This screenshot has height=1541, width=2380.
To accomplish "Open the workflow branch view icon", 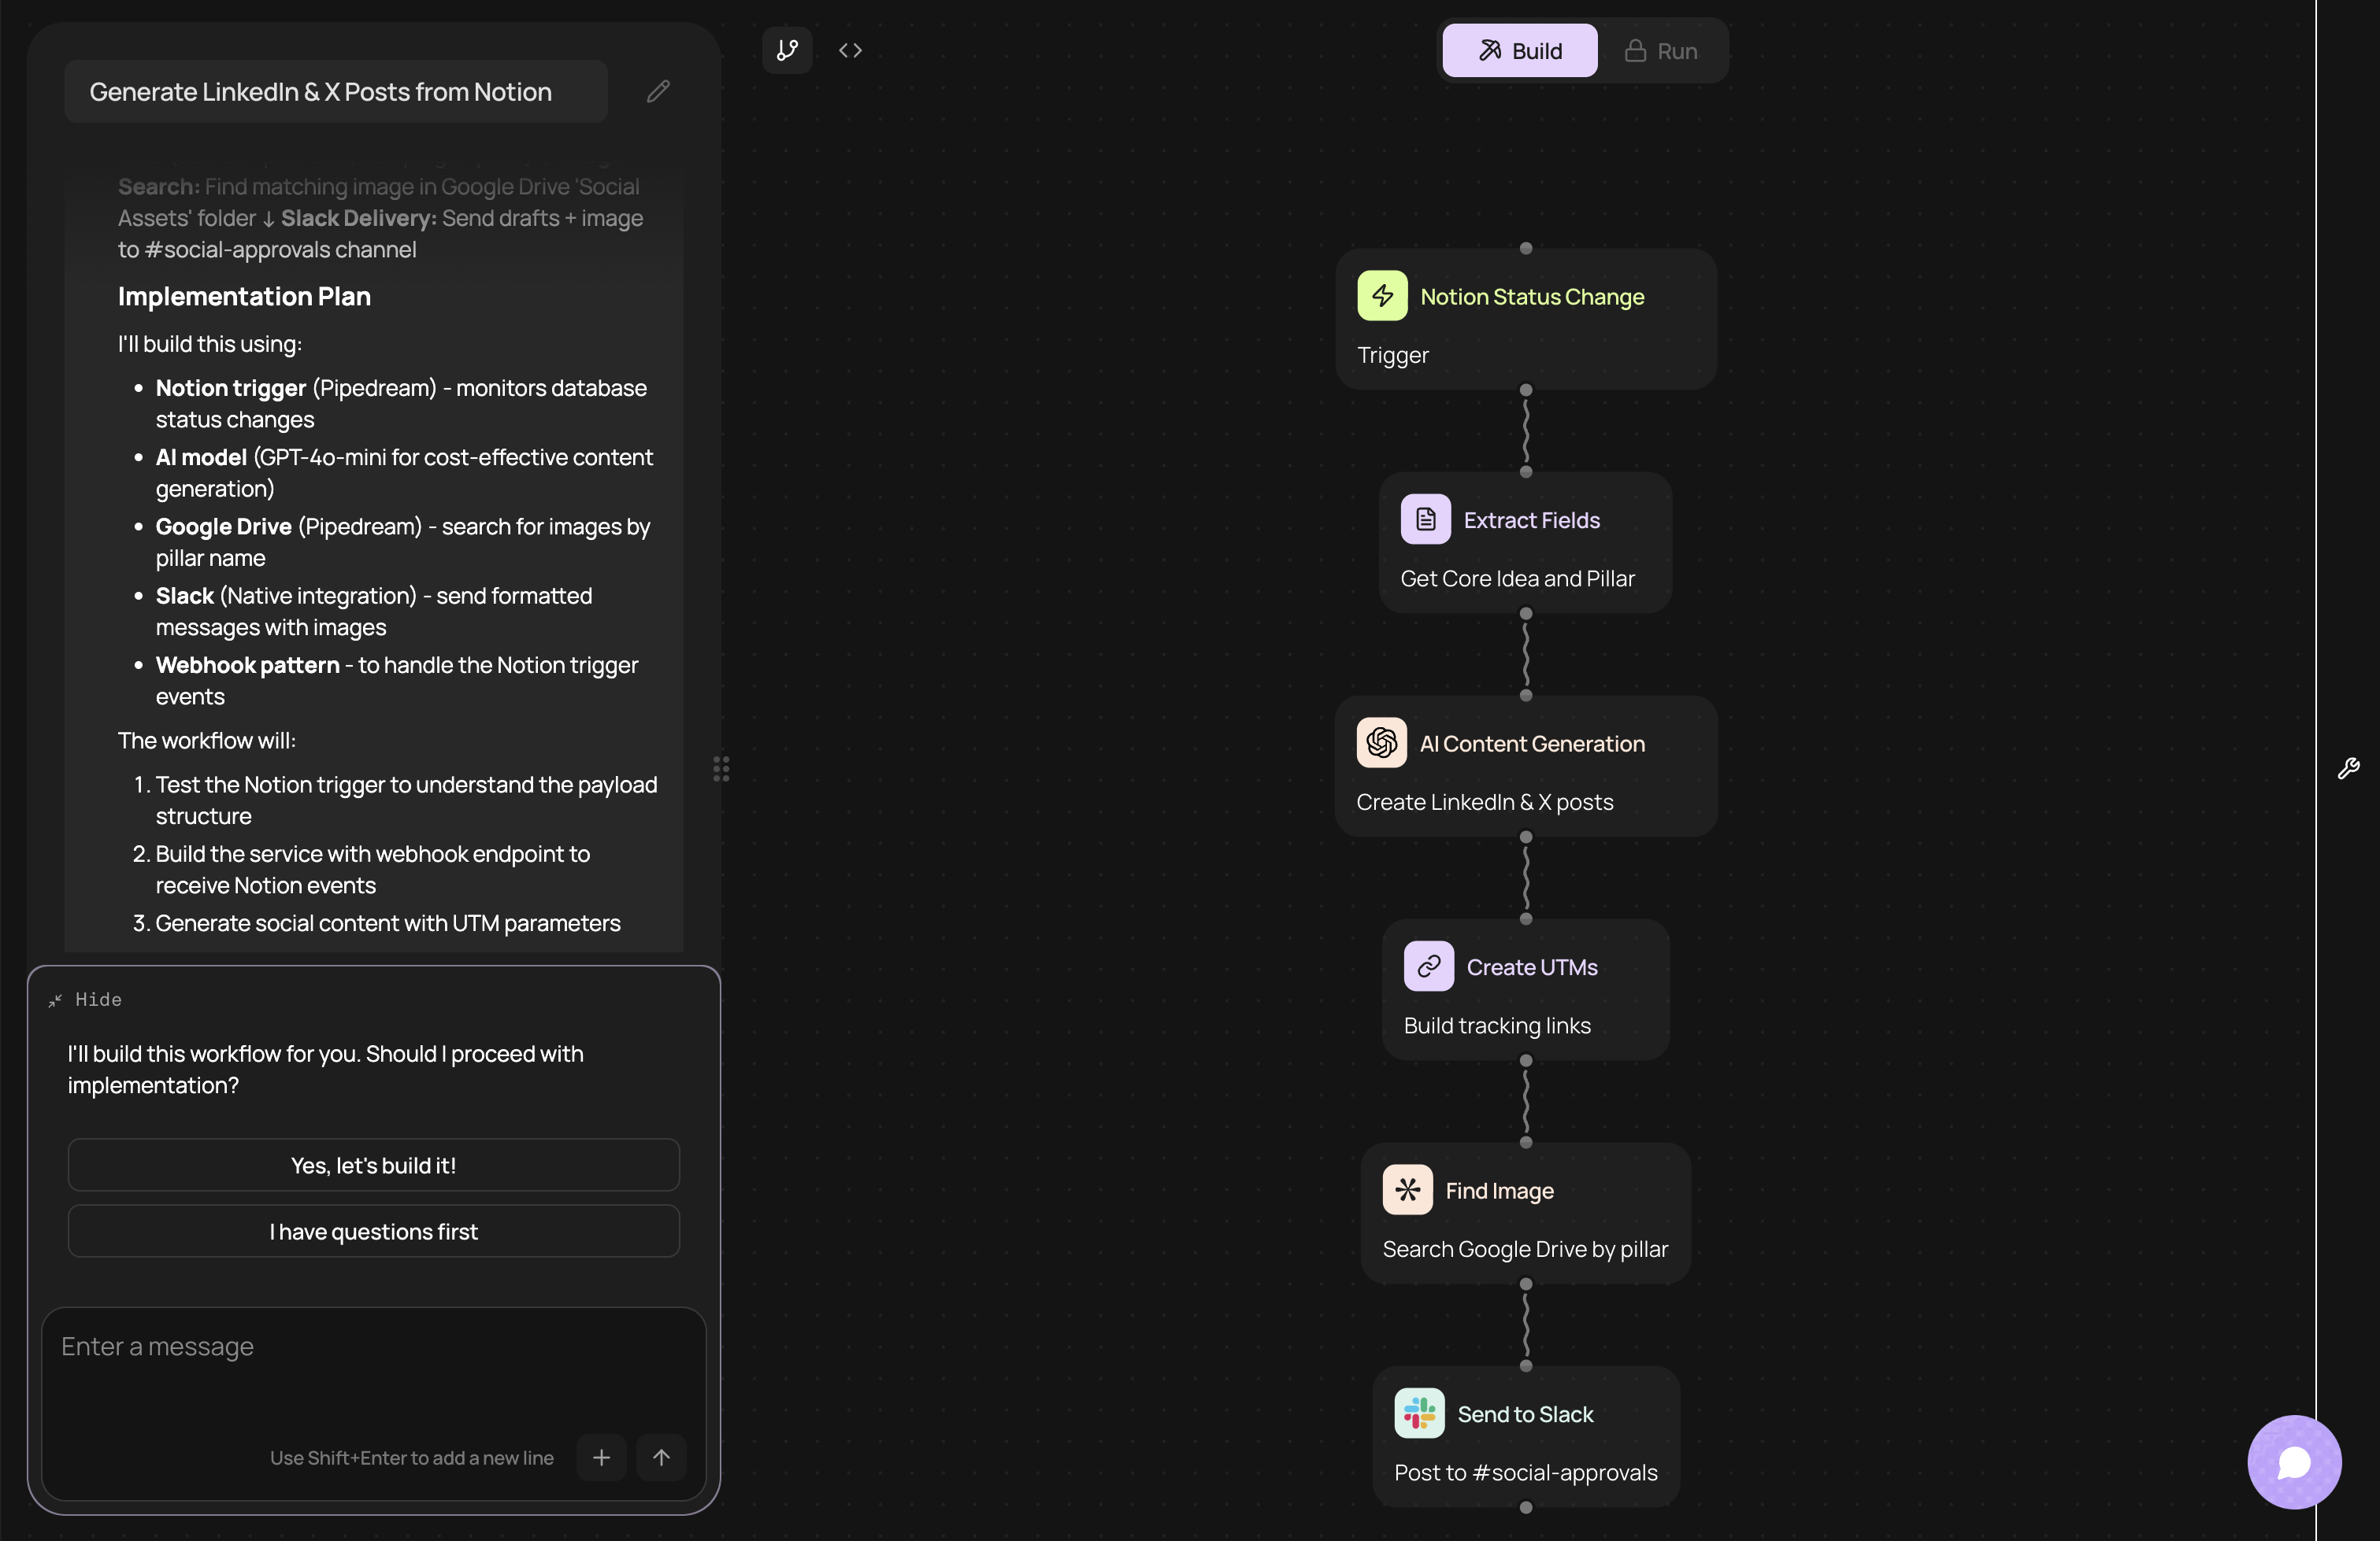I will click(787, 50).
